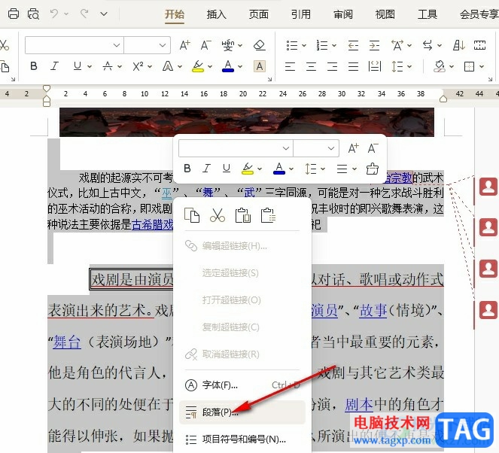The width and height of the screenshot is (499, 453).
Task: Switch to the 开始 ribbon tab
Action: 175,14
